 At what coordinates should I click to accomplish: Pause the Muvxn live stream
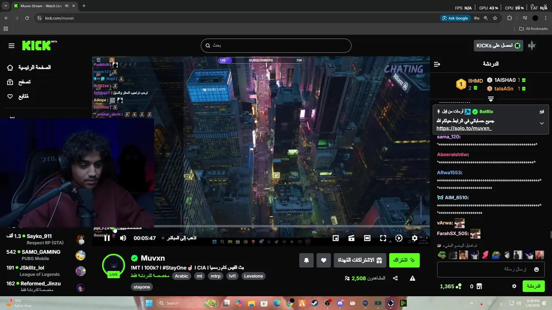tap(107, 238)
